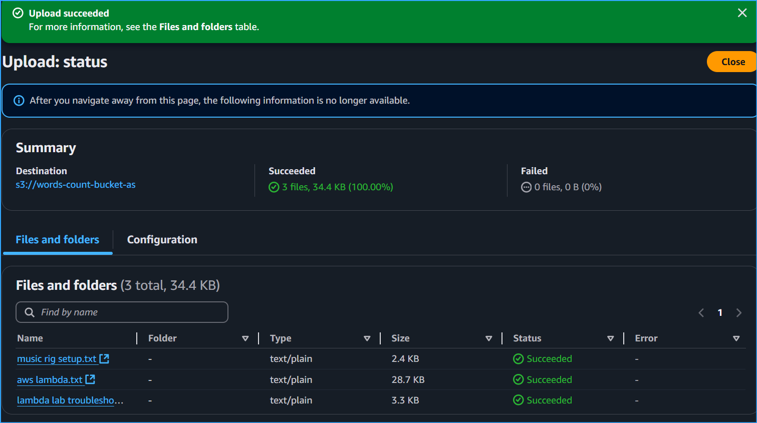The width and height of the screenshot is (757, 423).
Task: Click the magnifier icon in search box
Action: click(x=30, y=312)
